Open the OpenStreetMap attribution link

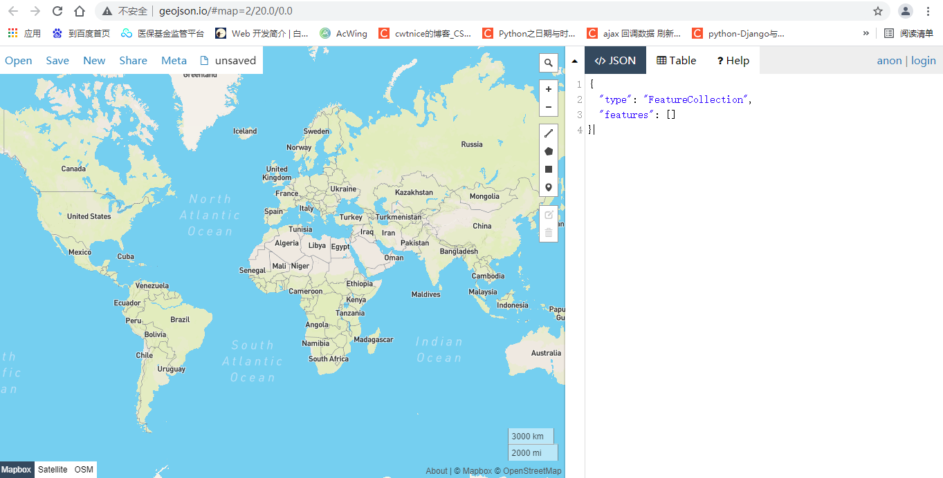tap(531, 470)
